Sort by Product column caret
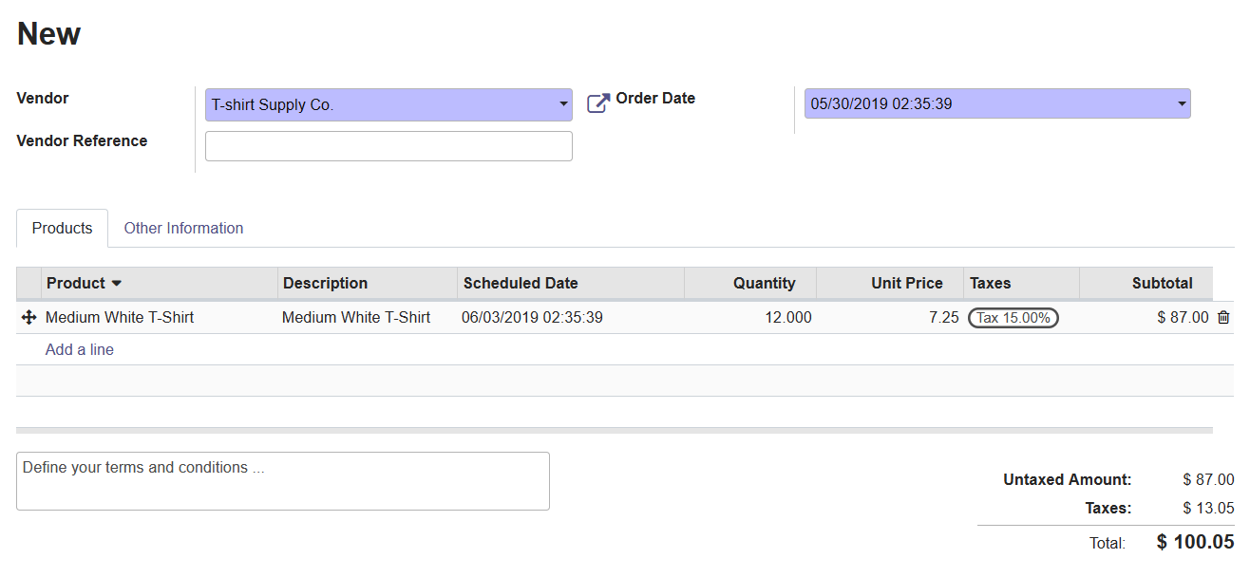Viewport: 1250px width, 577px height. point(117,283)
